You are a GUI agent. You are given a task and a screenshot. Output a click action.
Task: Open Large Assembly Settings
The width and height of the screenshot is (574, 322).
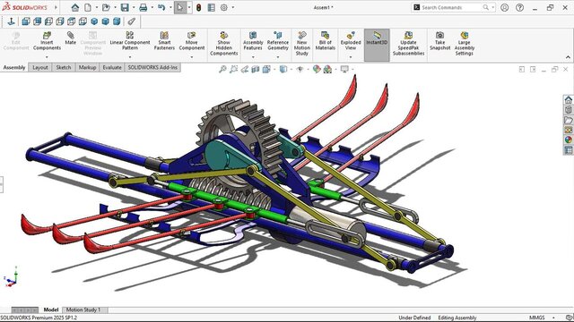[x=465, y=44]
